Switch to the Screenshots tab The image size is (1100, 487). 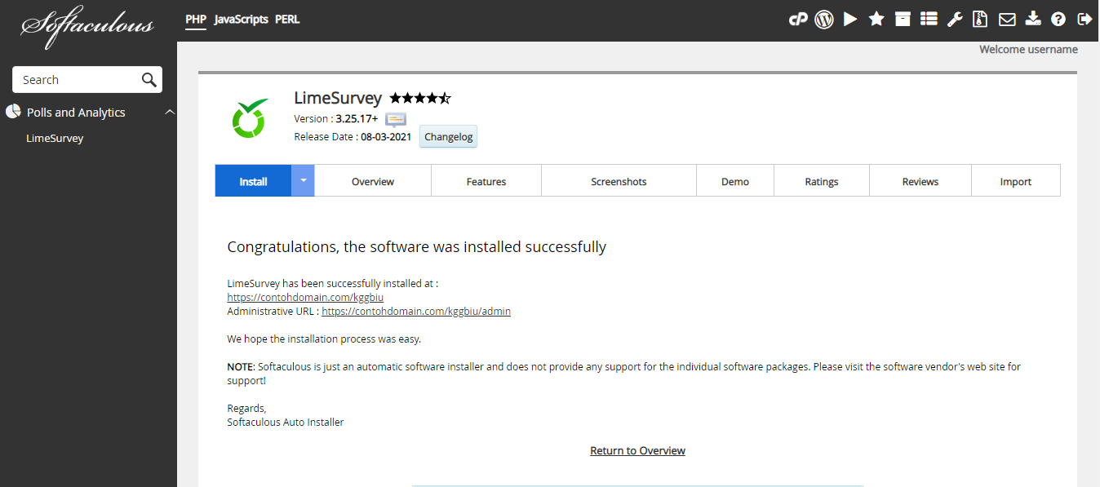(619, 179)
